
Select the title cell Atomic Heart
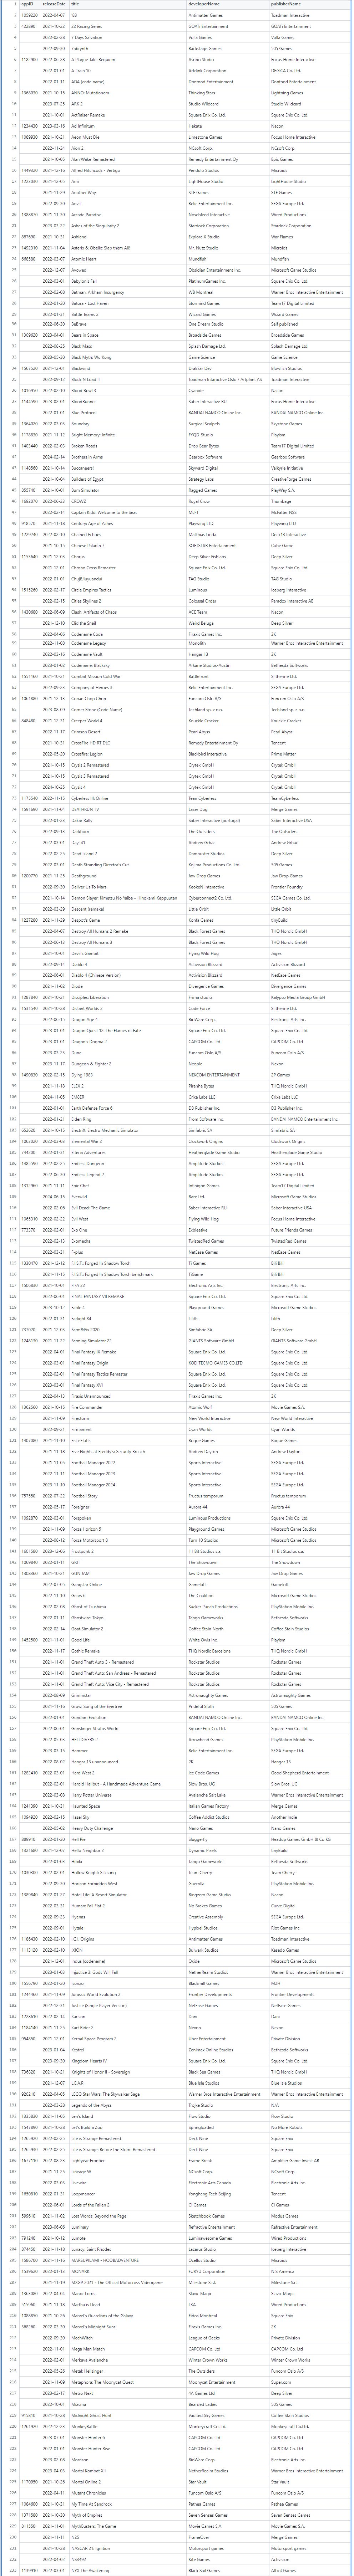[128, 259]
